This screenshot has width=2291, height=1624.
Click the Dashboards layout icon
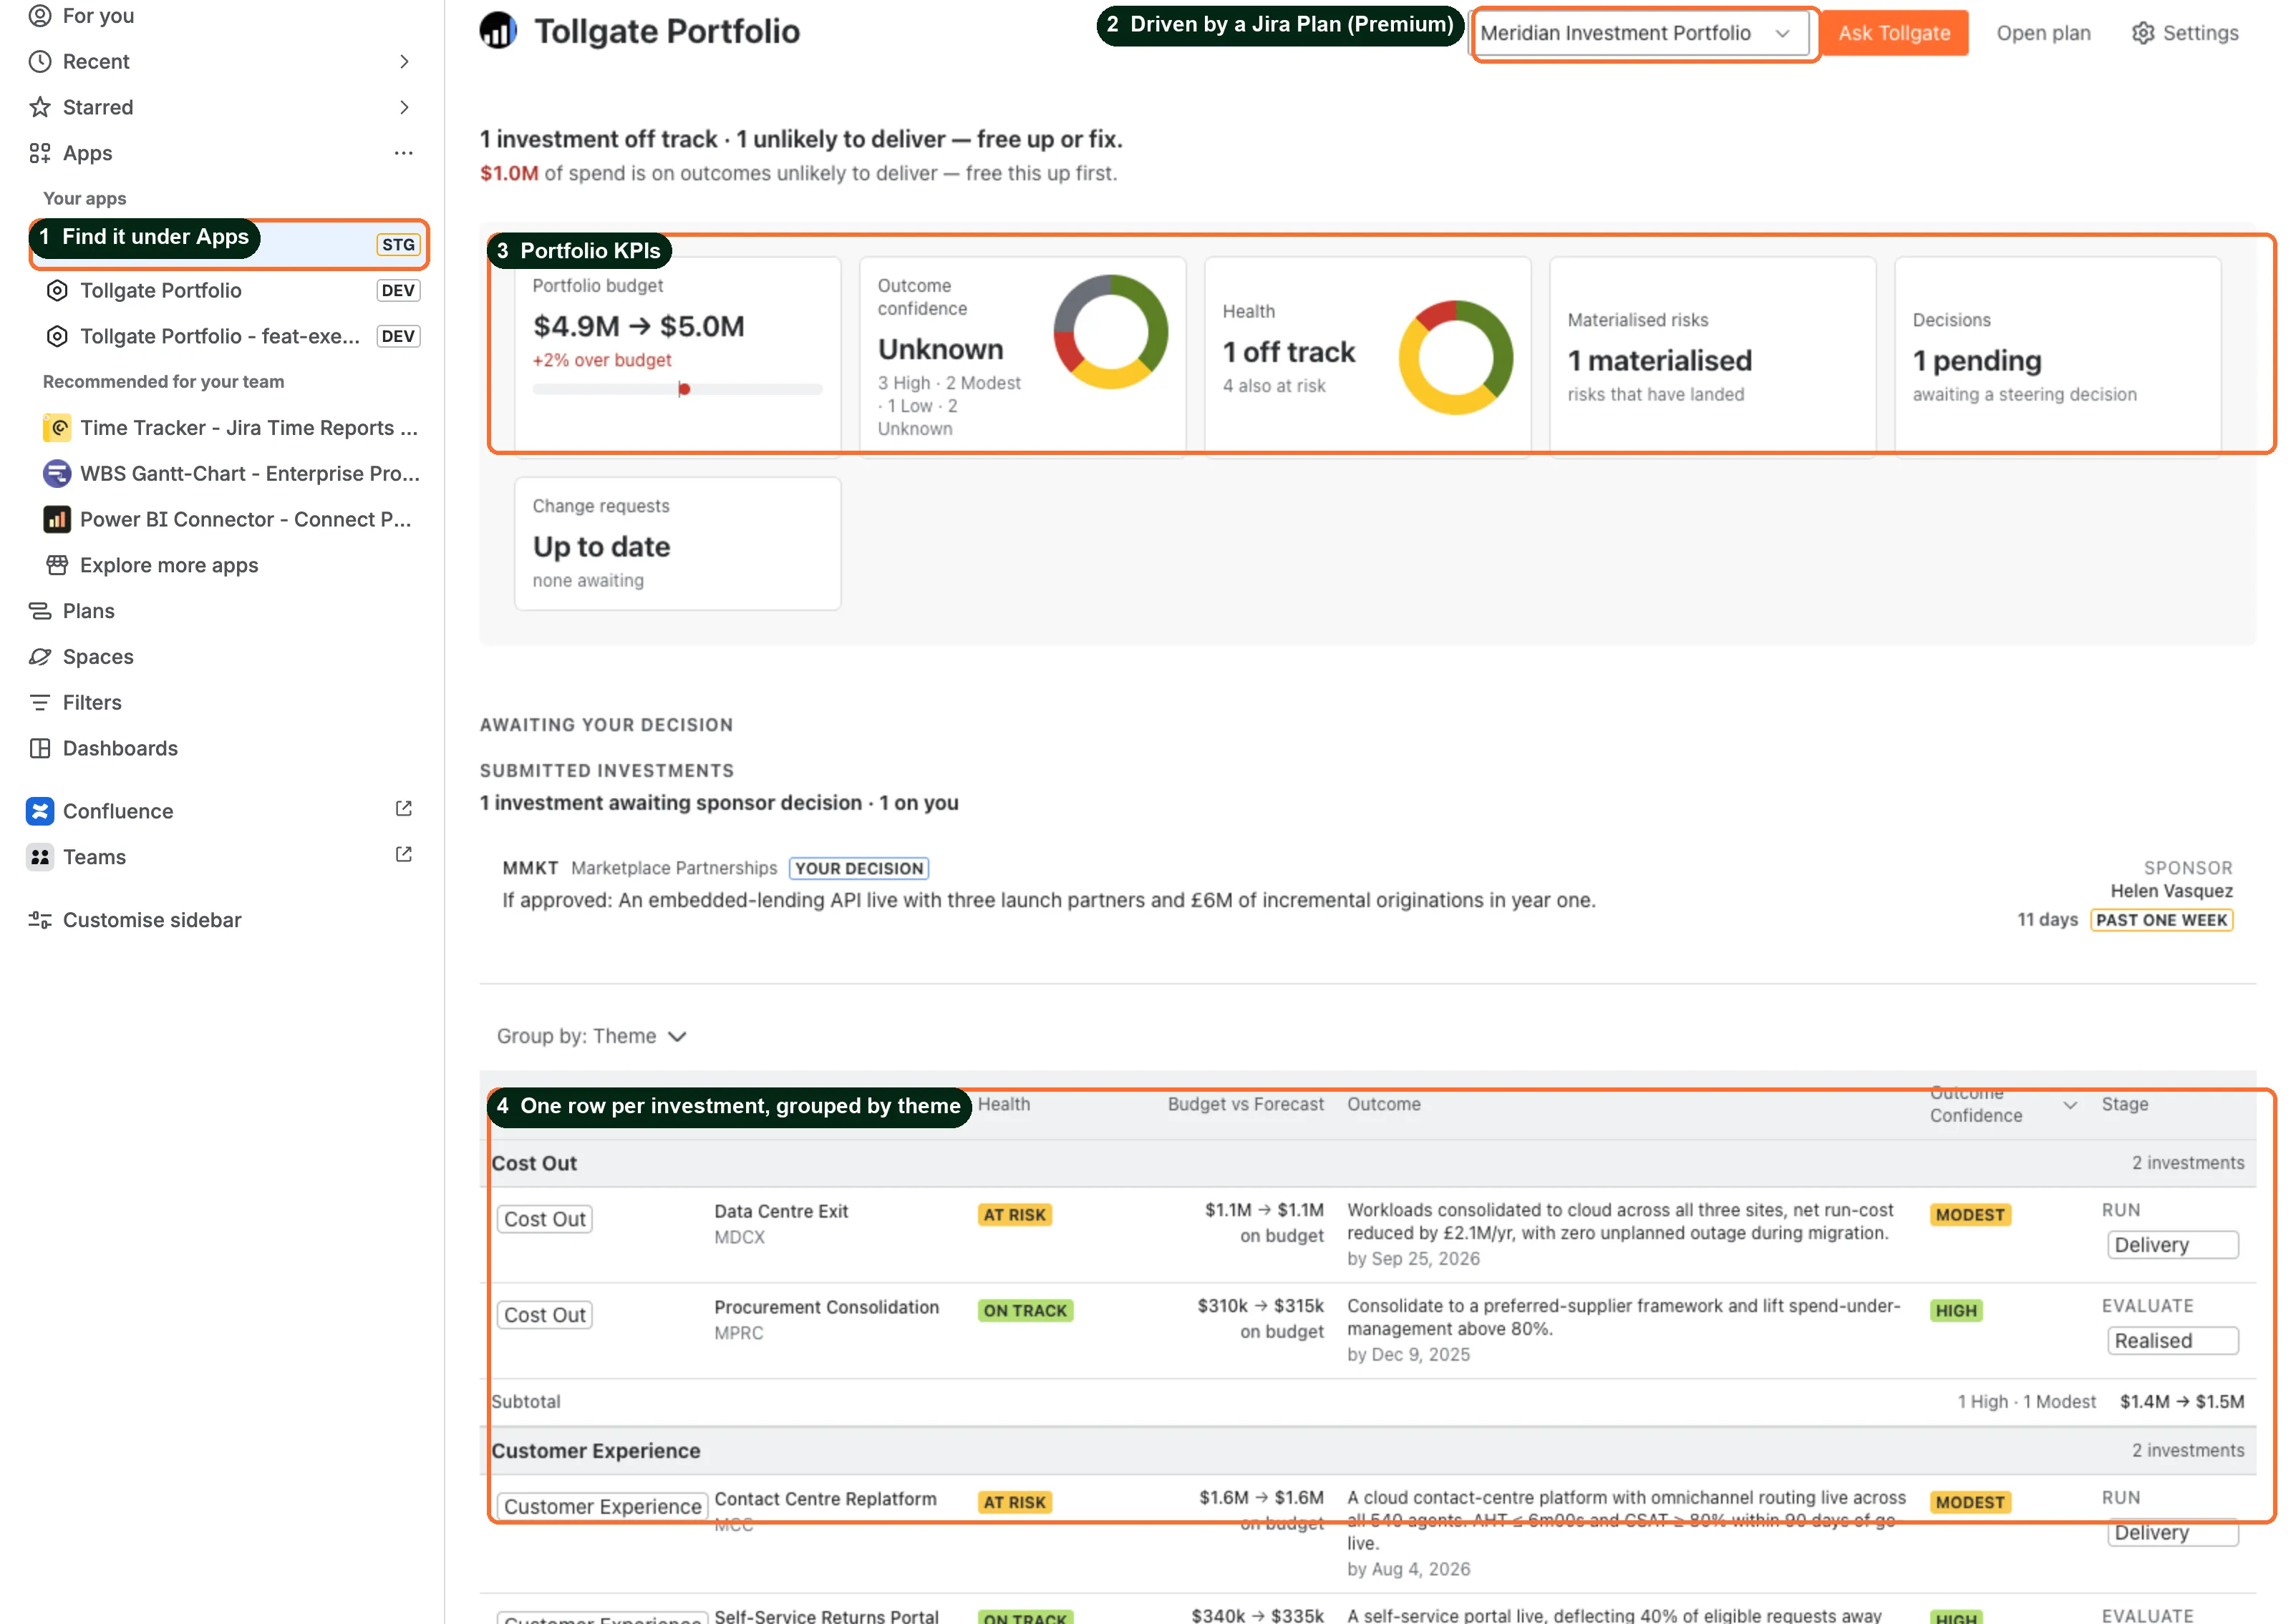(x=40, y=748)
